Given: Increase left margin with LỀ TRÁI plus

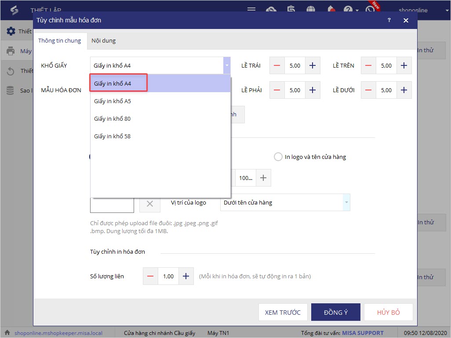Looking at the screenshot, I should tap(313, 65).
